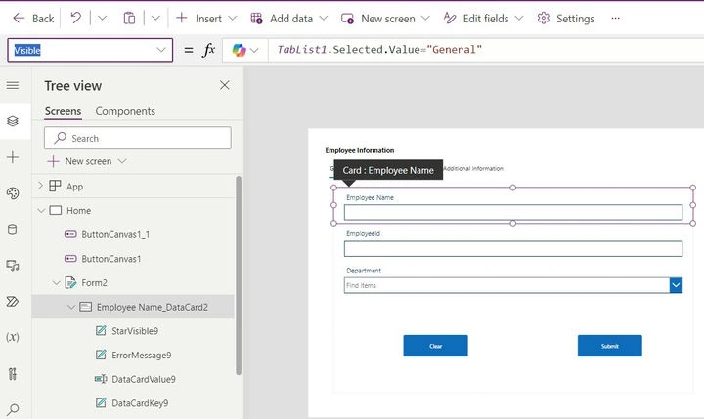
Task: Click the sidebar Search magnifier icon
Action: (x=13, y=409)
